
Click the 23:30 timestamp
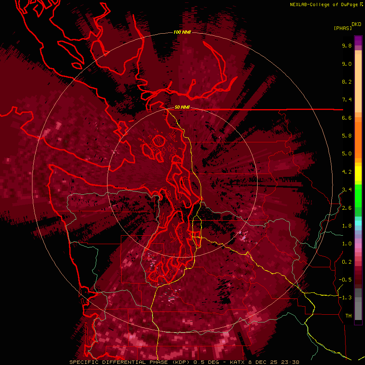tap(290, 362)
